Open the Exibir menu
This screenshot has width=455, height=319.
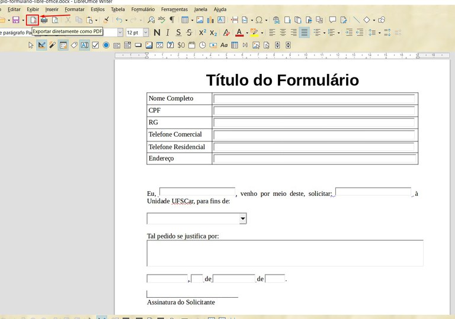[x=33, y=9]
